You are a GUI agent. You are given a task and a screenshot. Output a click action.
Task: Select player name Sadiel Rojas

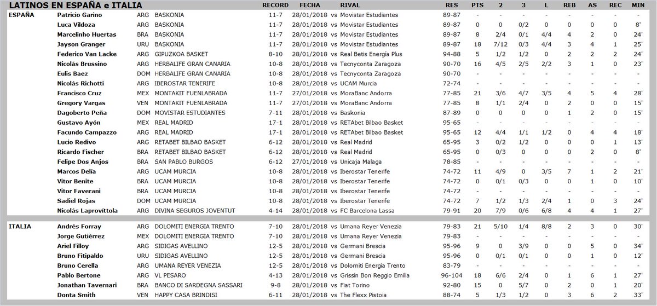(x=74, y=200)
